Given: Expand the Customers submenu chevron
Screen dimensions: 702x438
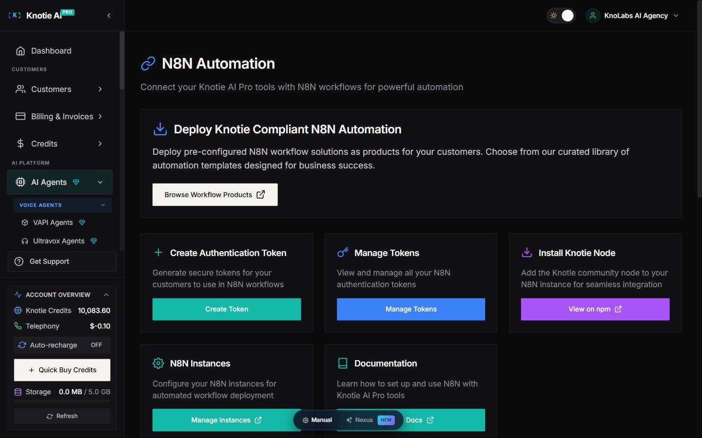Looking at the screenshot, I should click(x=100, y=89).
